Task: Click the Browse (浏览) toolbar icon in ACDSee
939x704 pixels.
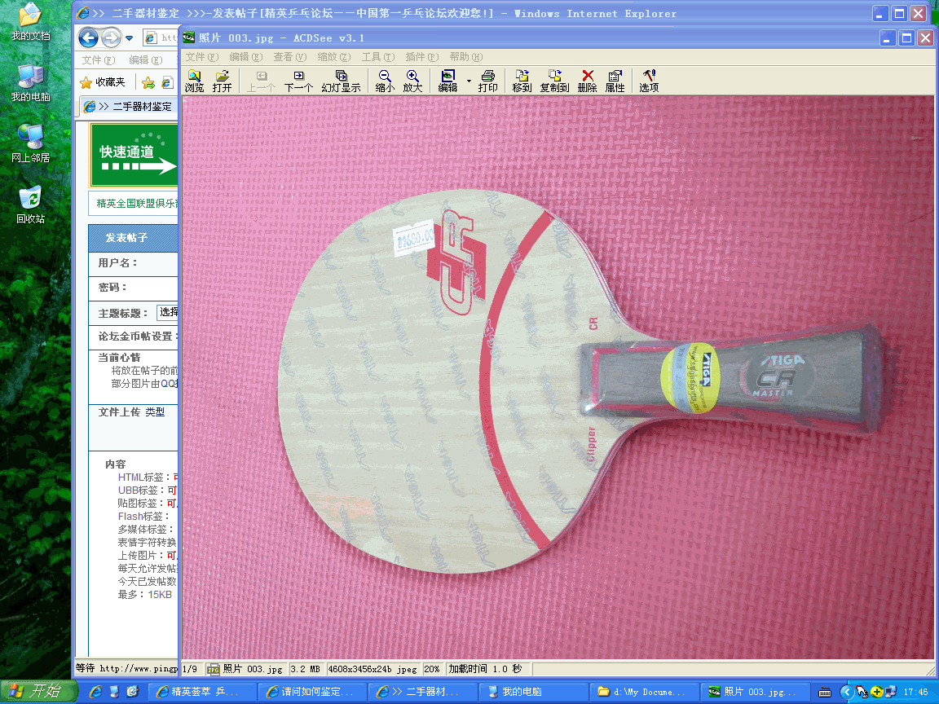Action: (194, 81)
